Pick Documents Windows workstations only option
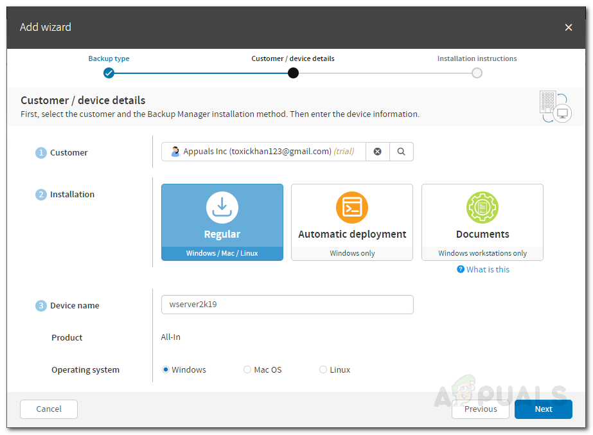The image size is (593, 435). point(482,222)
